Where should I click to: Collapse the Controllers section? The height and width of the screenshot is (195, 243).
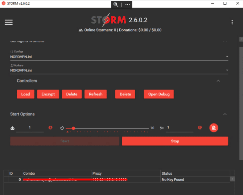point(218,81)
